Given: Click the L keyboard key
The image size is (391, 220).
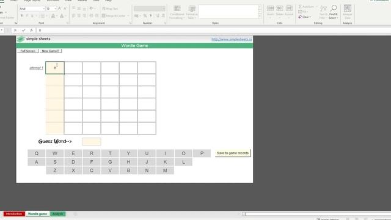Looking at the screenshot, I should [183, 162].
